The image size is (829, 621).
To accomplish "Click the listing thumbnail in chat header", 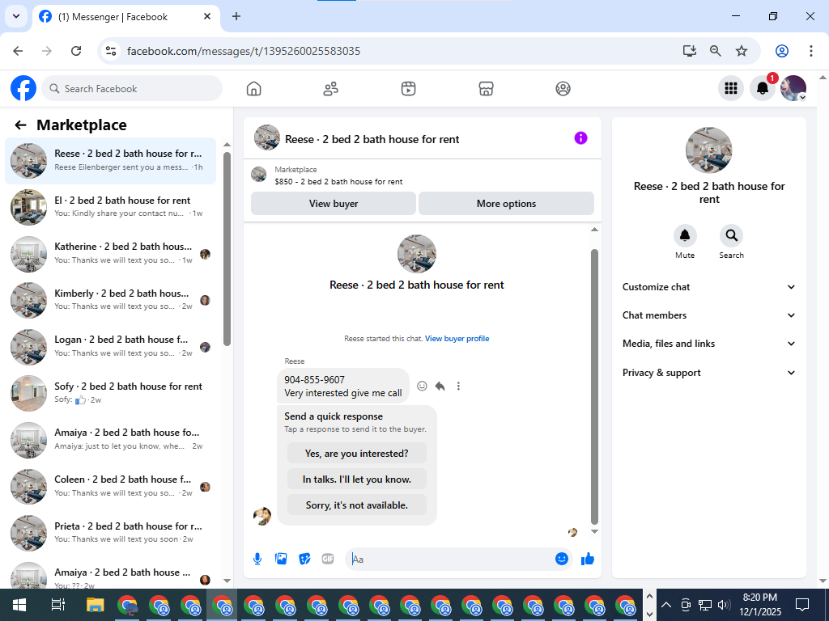I will point(267,137).
